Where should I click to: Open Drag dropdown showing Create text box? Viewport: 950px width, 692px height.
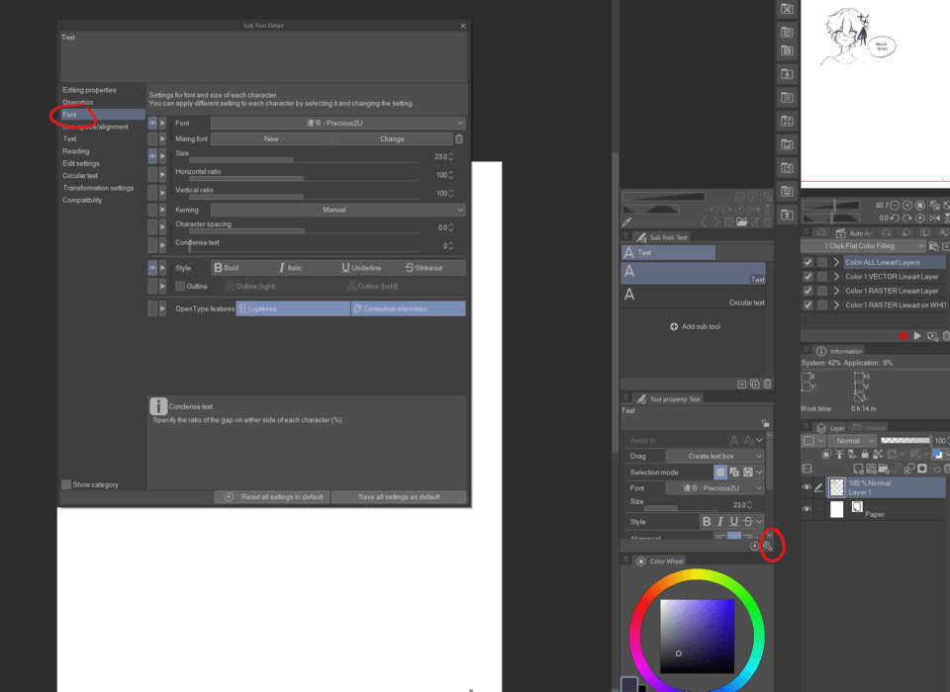[x=714, y=457]
